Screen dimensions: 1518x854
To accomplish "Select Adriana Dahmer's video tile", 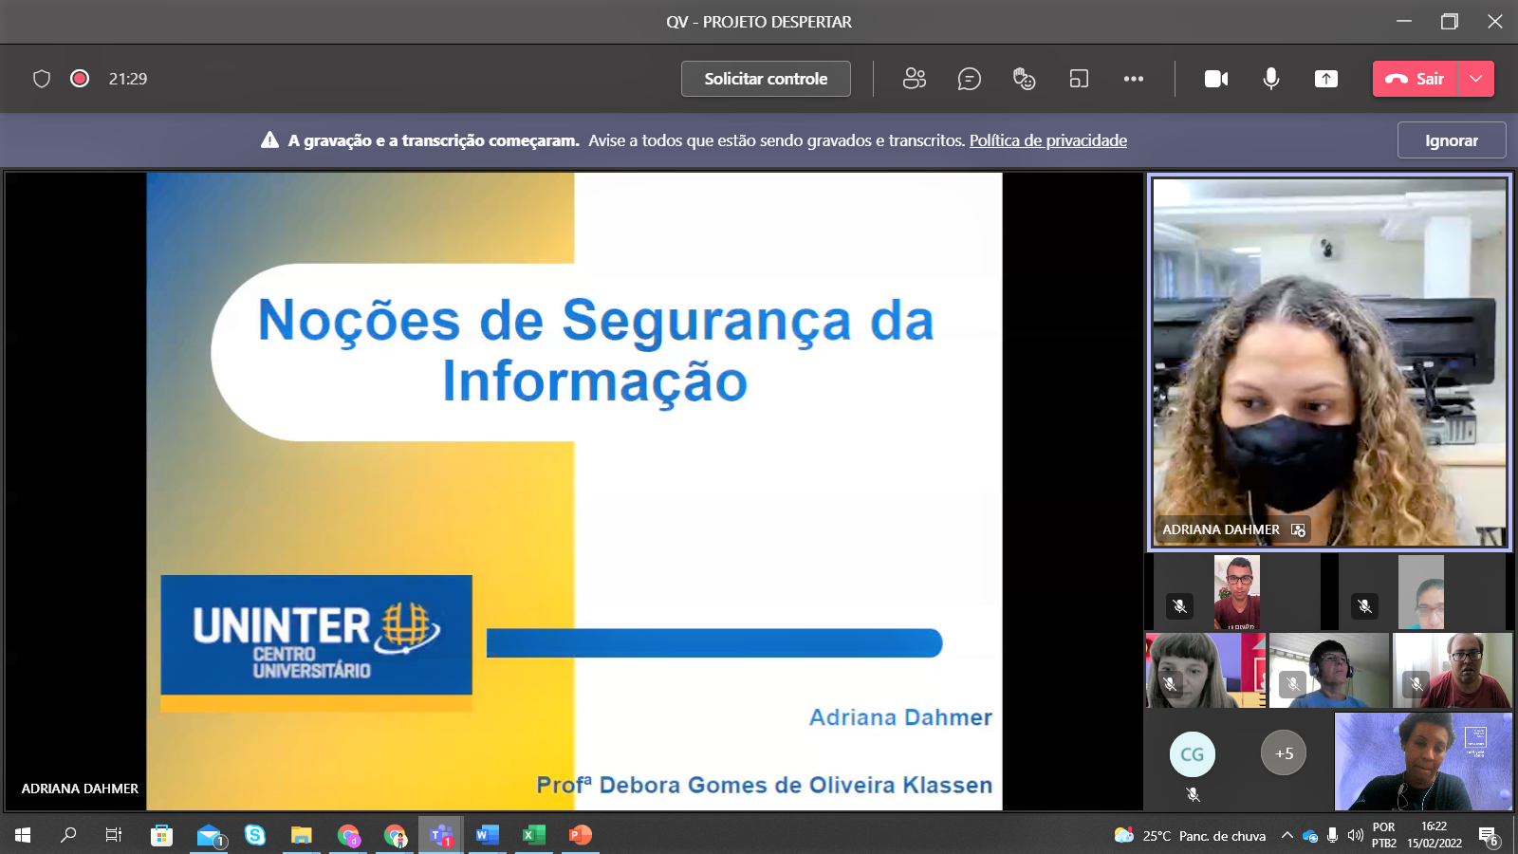I will pos(1328,361).
